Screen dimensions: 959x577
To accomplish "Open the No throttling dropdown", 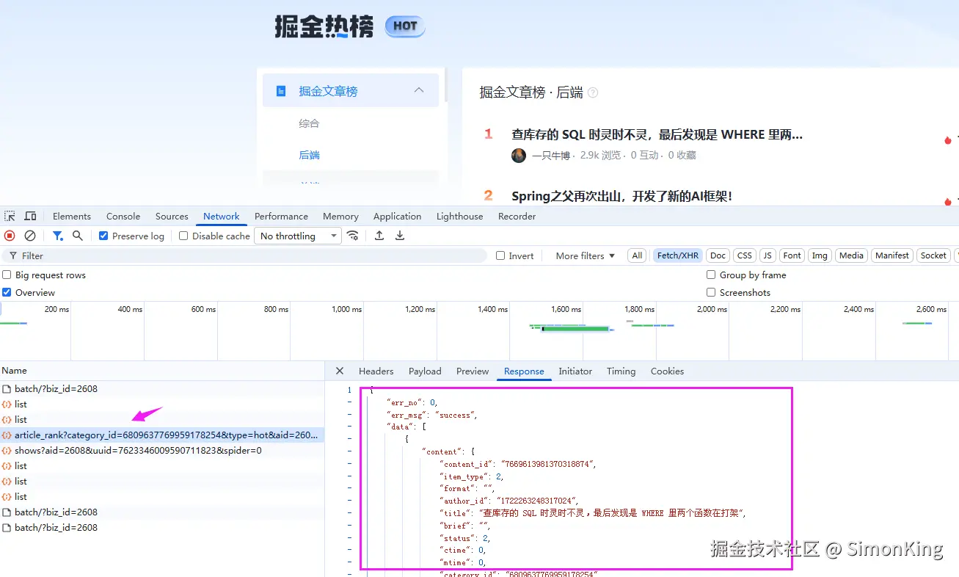I will click(298, 236).
